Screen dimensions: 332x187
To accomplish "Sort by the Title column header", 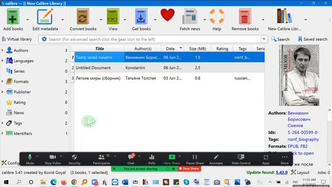I will point(99,49).
